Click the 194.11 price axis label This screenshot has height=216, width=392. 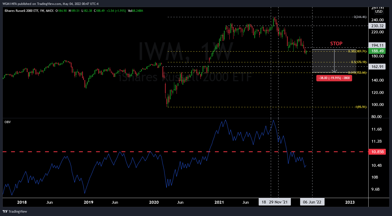[377, 45]
